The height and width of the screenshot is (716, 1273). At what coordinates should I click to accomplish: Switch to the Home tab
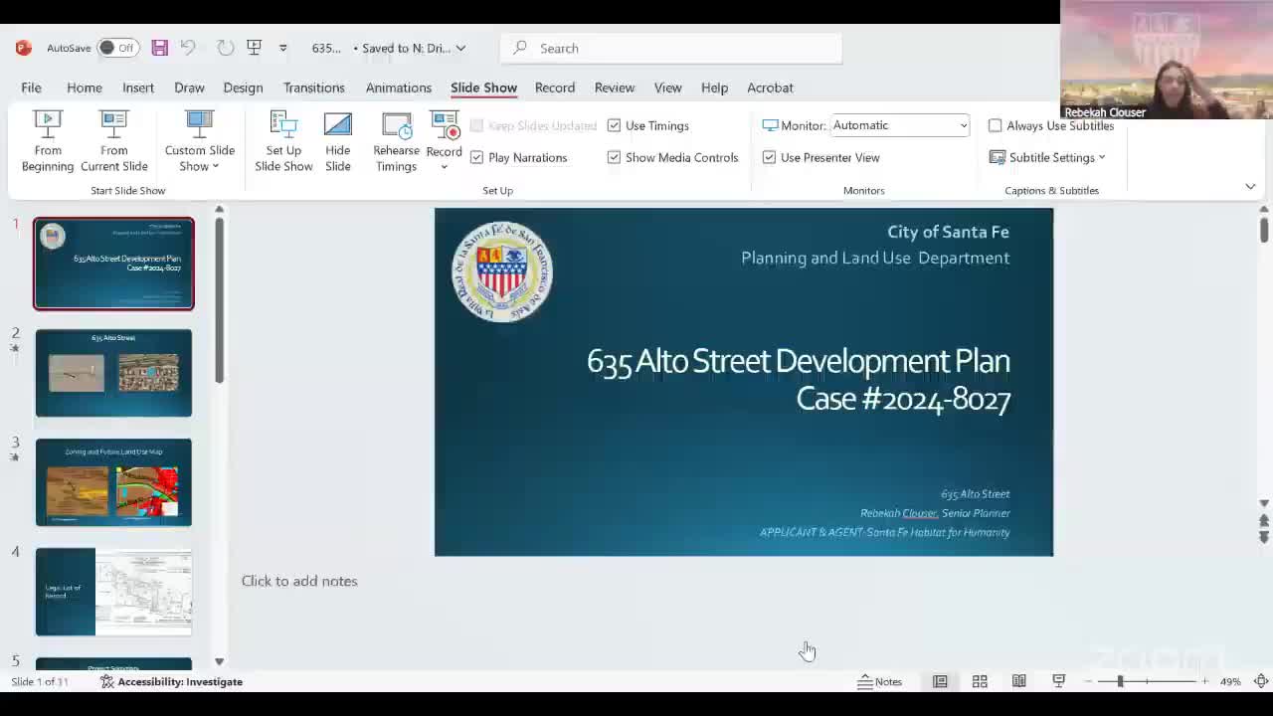(85, 88)
